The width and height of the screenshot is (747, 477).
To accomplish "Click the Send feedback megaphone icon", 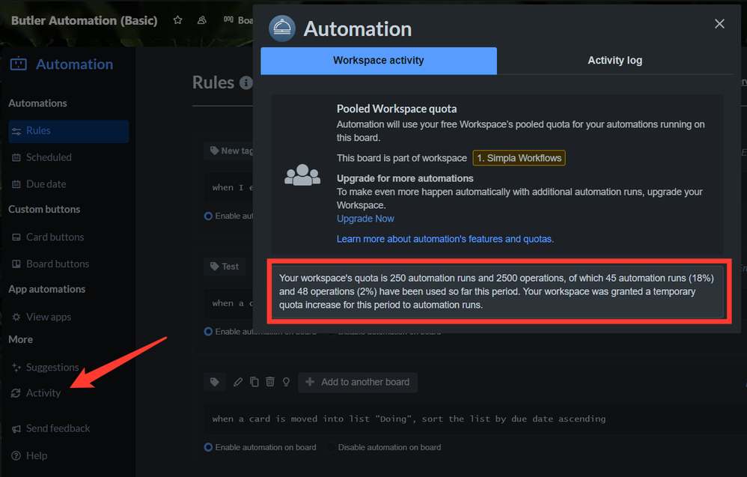I will pos(16,428).
